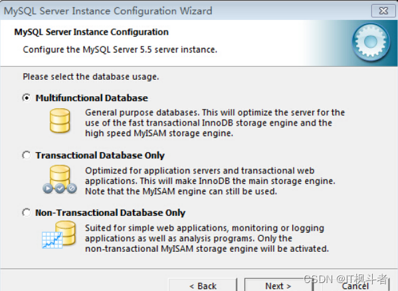398x291 pixels.
Task: Click the "Optimized for application servers" description
Action: coord(210,181)
